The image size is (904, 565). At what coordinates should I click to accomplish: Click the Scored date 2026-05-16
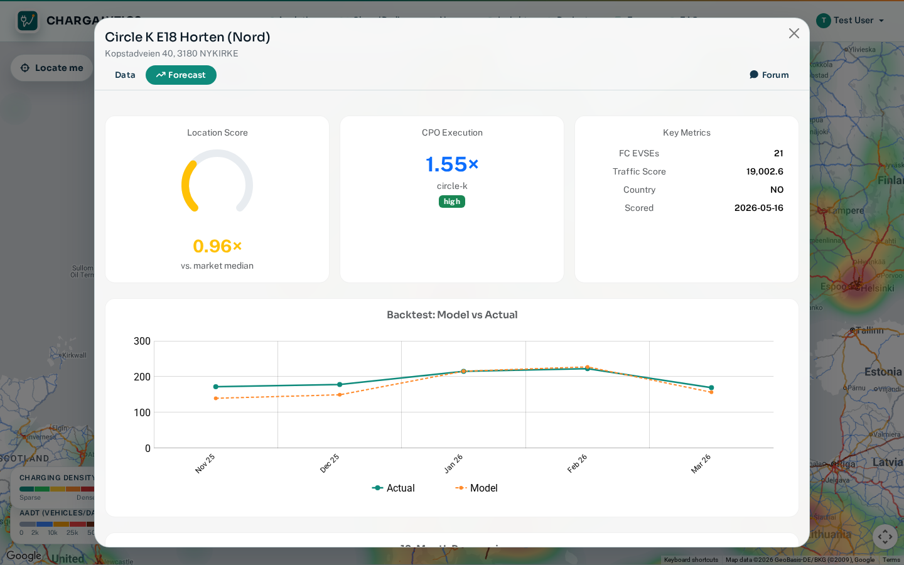(759, 208)
